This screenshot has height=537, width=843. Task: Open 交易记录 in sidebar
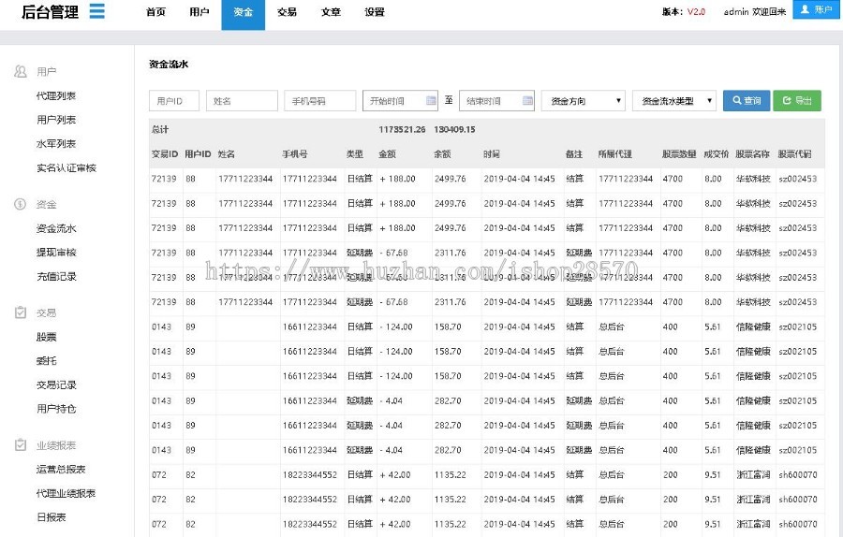coord(56,385)
